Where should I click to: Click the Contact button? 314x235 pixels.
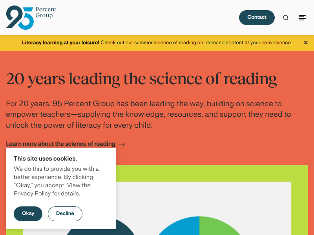[257, 18]
